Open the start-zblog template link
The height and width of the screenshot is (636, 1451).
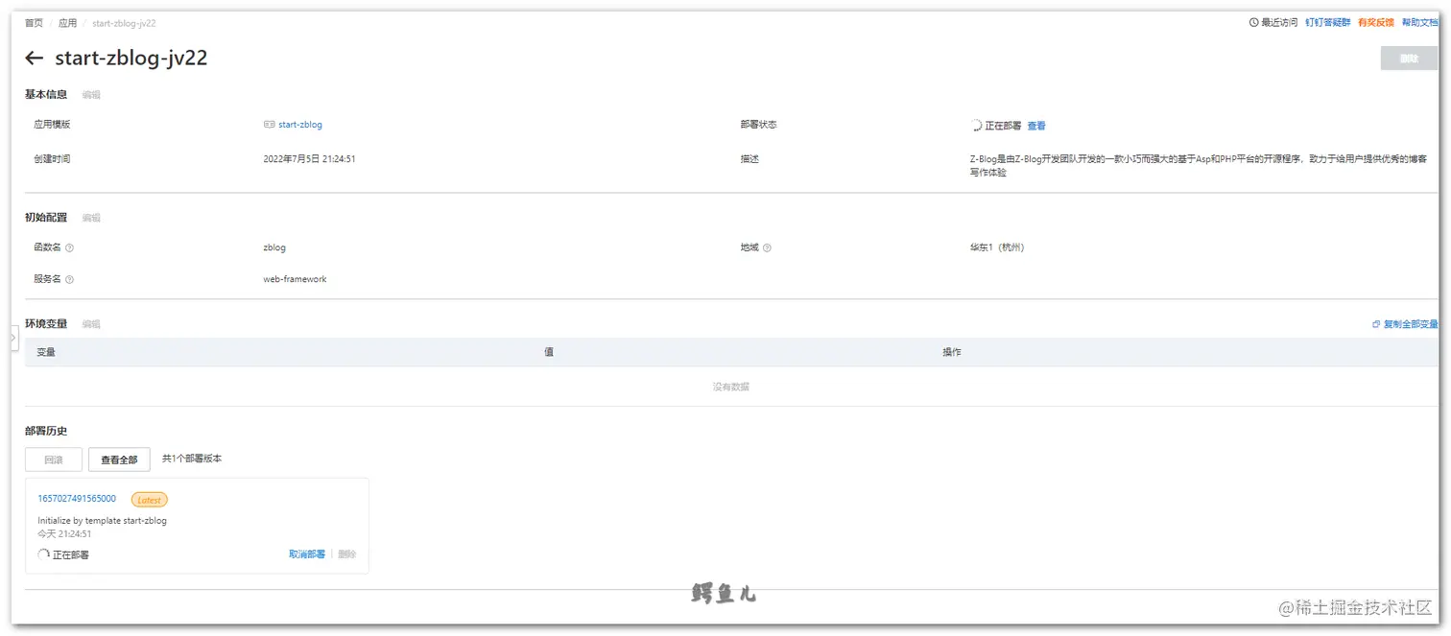click(300, 125)
